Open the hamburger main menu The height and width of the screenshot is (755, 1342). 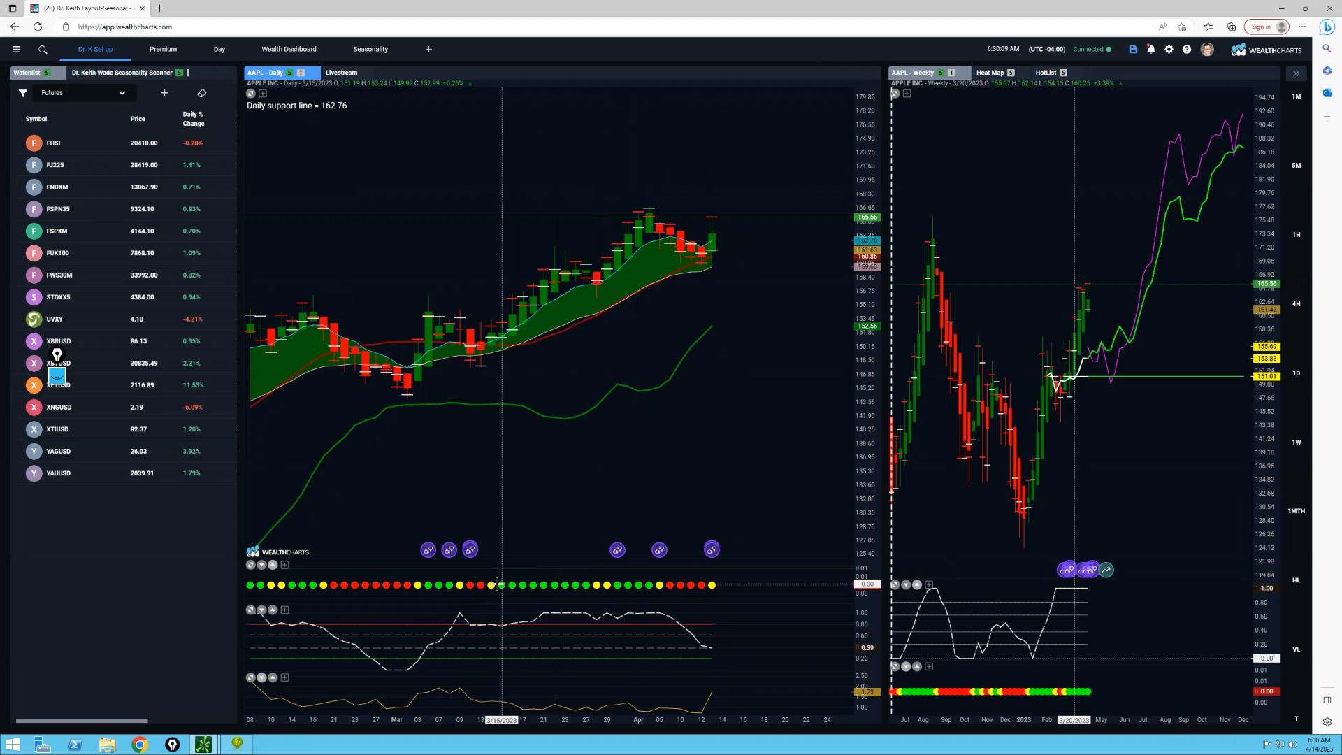tap(17, 50)
